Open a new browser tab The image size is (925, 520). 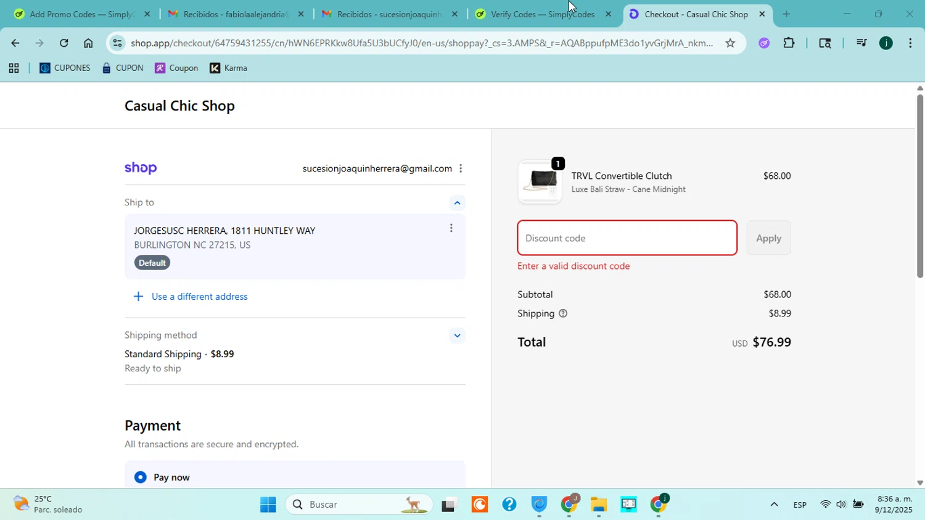coord(786,14)
